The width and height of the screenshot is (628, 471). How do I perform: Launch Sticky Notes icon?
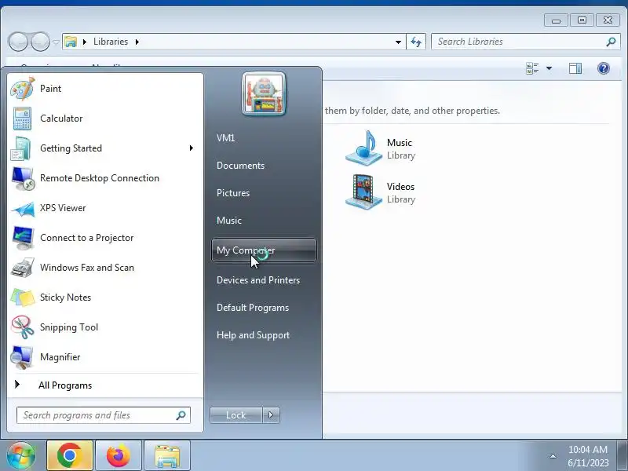(x=23, y=298)
